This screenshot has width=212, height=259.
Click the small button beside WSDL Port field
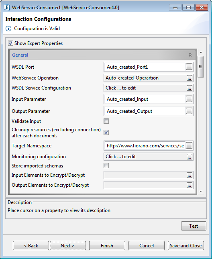[x=189, y=67]
